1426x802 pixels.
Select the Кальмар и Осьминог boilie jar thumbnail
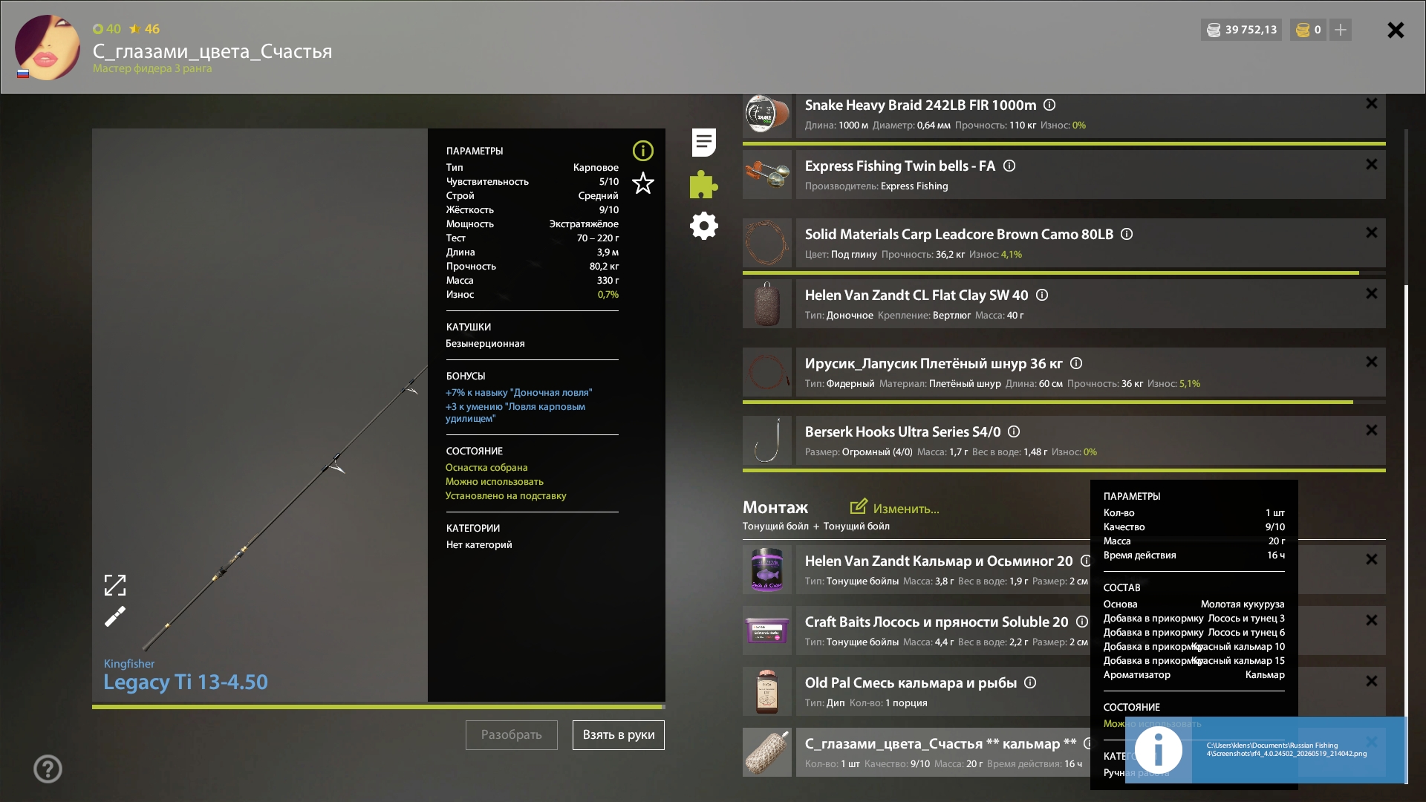point(767,570)
